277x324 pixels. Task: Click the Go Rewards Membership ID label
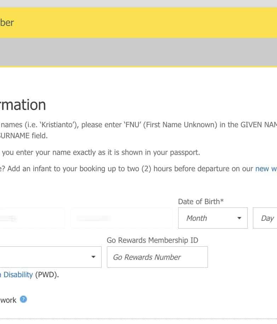pos(152,240)
